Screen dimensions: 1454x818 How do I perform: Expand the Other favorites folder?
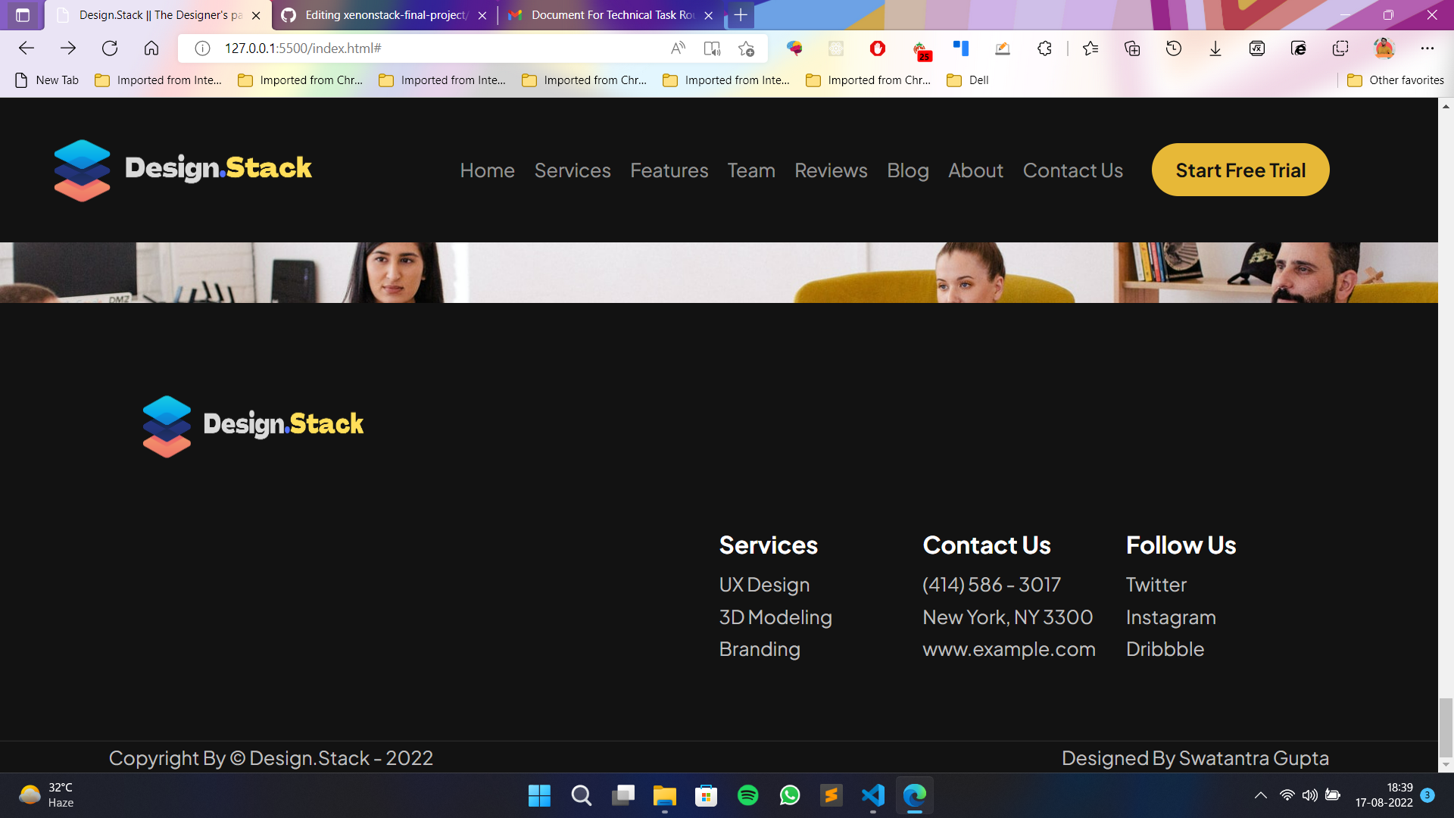(x=1395, y=80)
